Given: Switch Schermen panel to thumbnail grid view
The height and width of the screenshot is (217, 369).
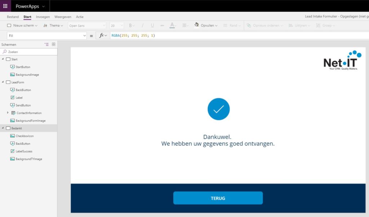Looking at the screenshot, I should coord(54,44).
